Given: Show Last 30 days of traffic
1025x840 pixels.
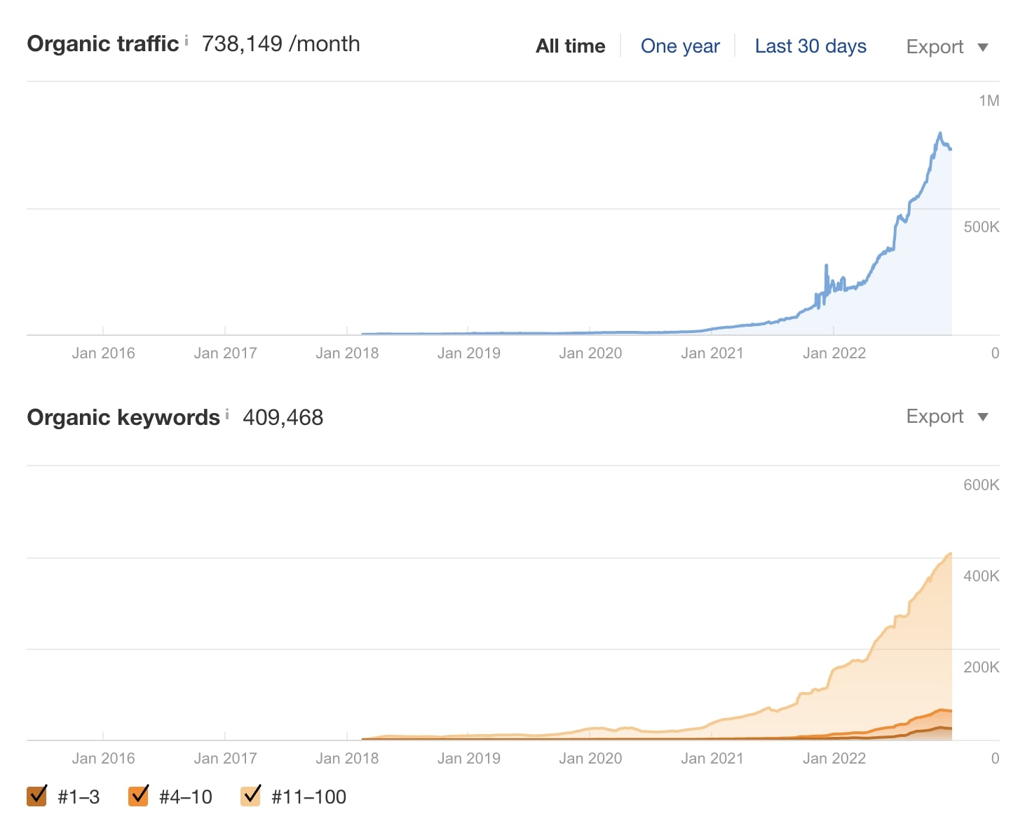Looking at the screenshot, I should [810, 46].
